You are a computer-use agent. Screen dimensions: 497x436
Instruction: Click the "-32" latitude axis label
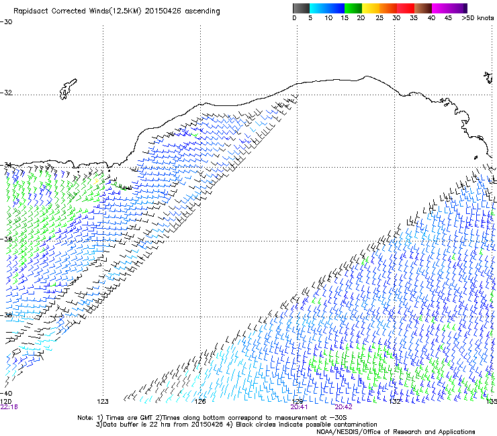6,93
